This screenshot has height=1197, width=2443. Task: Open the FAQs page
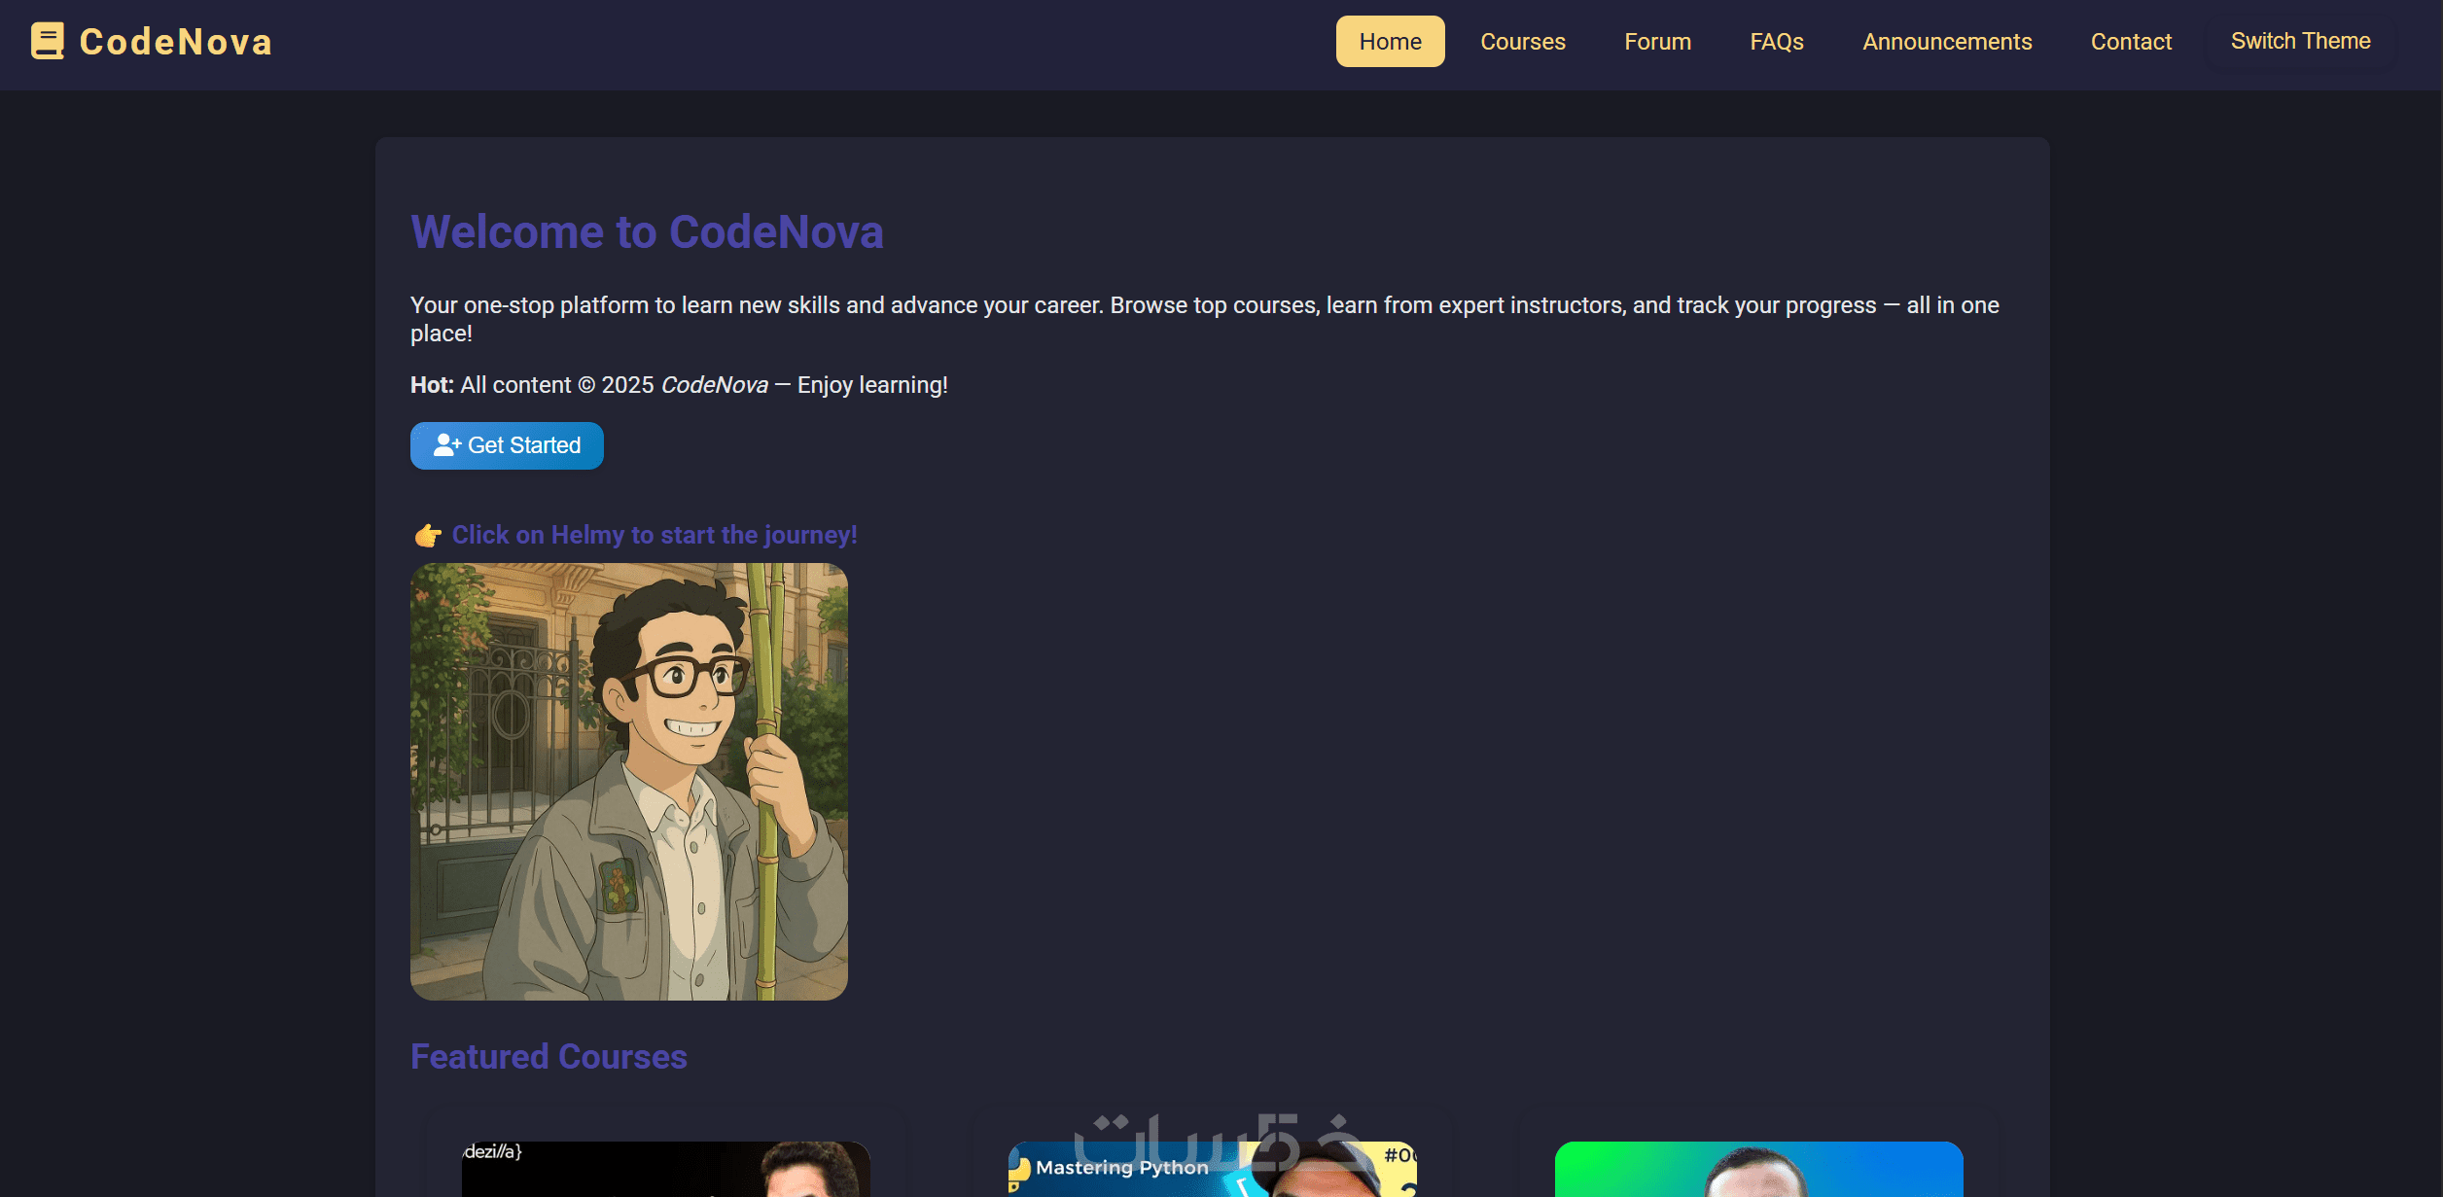tap(1776, 42)
